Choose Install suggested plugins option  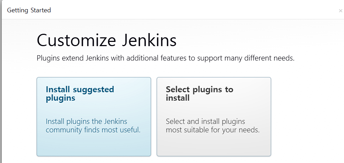pos(94,117)
